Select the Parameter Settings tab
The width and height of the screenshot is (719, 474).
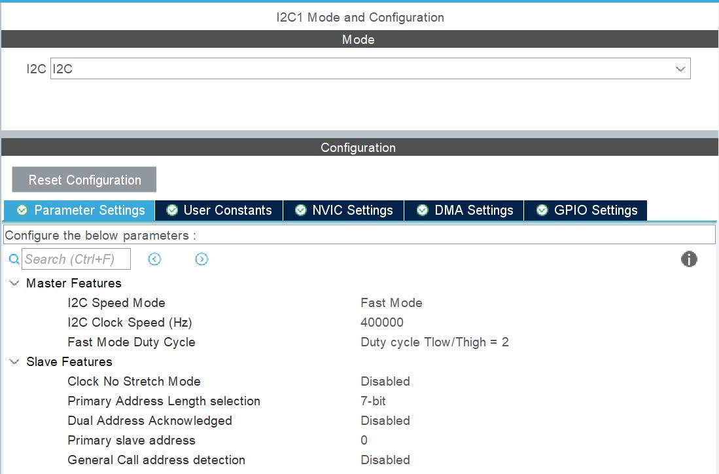[80, 210]
